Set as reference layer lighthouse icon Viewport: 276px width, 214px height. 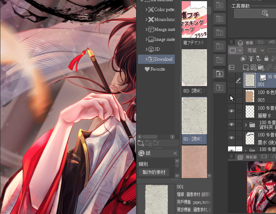pos(251,58)
